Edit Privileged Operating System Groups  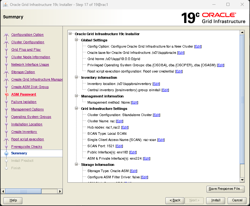pos(221,65)
